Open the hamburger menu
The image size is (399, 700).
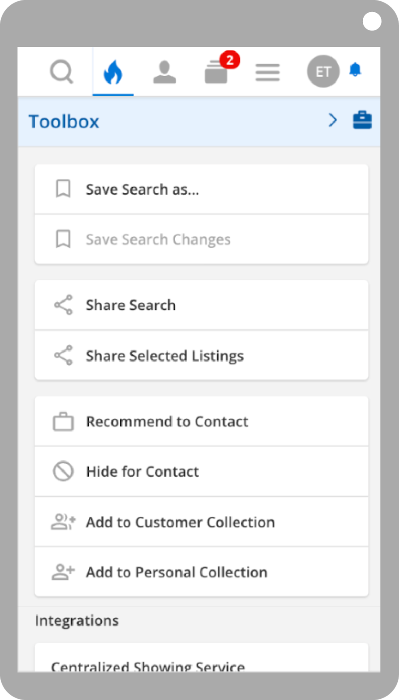[267, 72]
